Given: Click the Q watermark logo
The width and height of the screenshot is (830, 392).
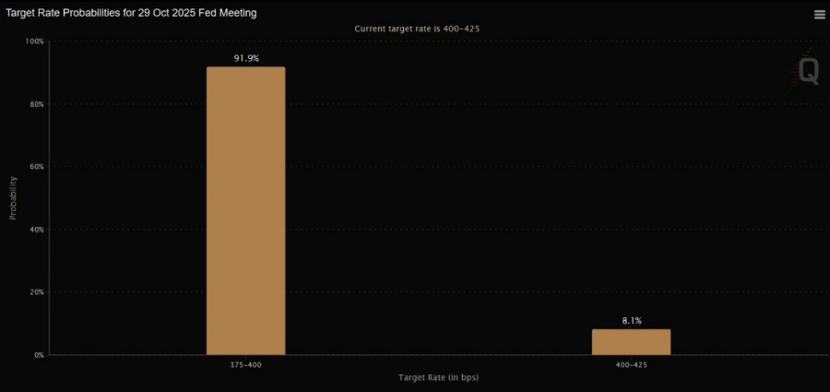Looking at the screenshot, I should (x=807, y=72).
